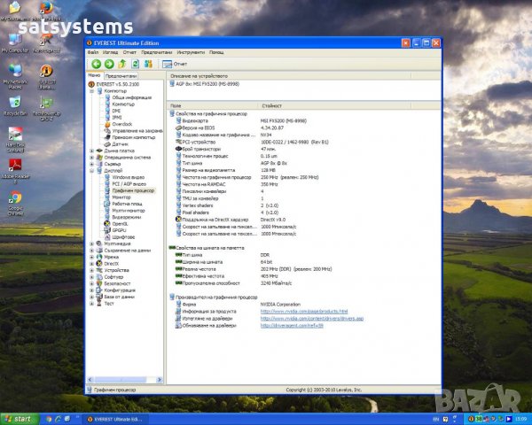Expand the Дънна платка tree node
The width and height of the screenshot is (532, 425).
[93, 151]
